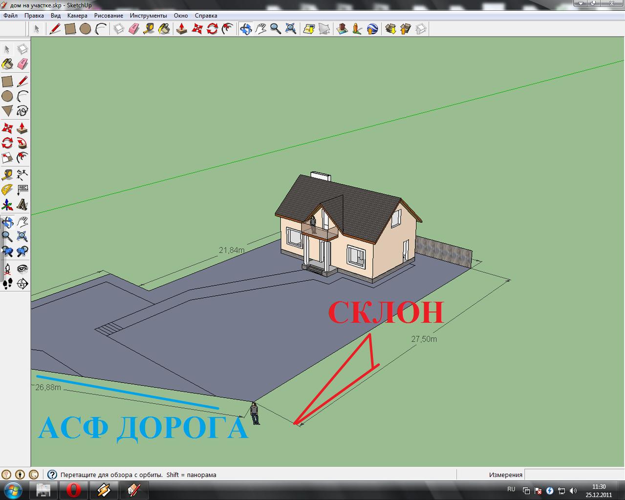Select the Paint Bucket in side toolbar
625x500 pixels.
(x=7, y=64)
